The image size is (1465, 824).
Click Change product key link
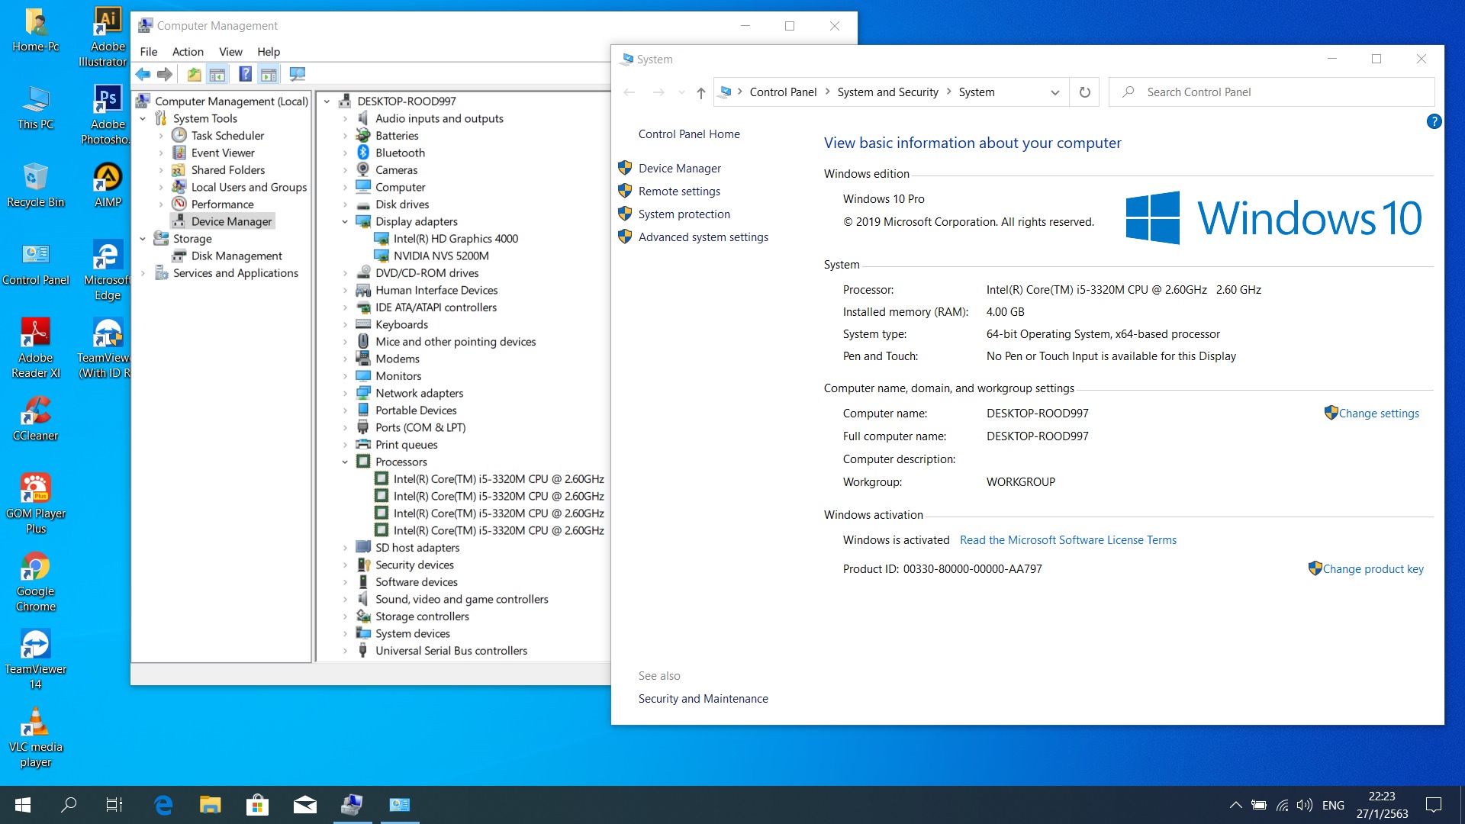(1373, 569)
